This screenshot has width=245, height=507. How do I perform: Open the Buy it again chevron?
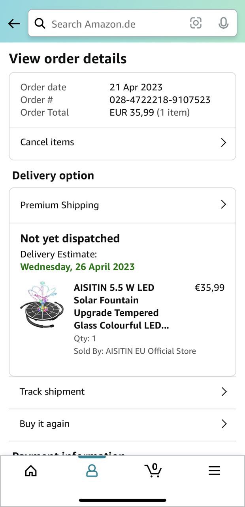(x=224, y=424)
